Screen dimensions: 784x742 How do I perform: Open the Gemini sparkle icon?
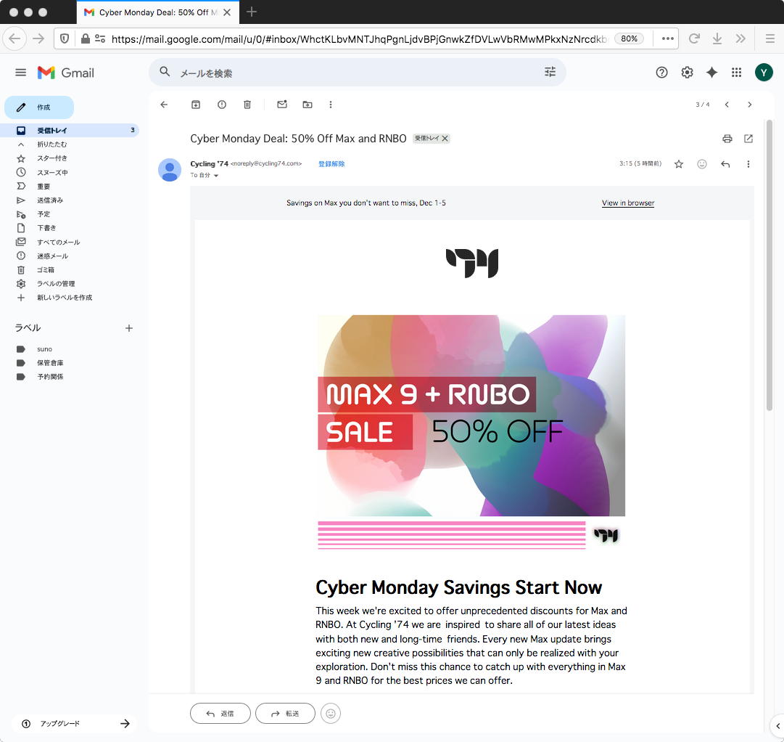[711, 73]
